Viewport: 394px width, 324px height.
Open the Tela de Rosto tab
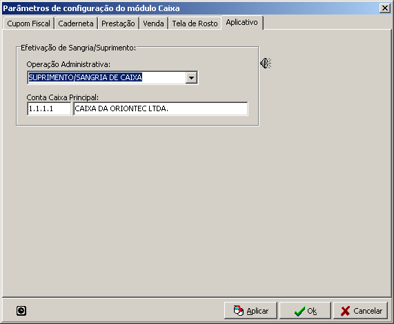(x=195, y=23)
